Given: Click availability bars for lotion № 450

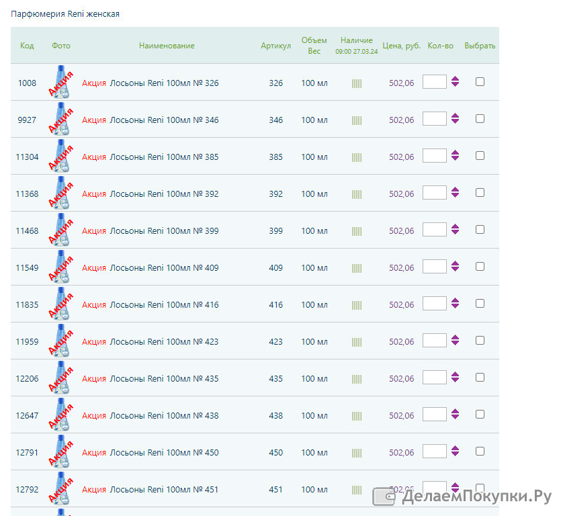Looking at the screenshot, I should pos(357,453).
